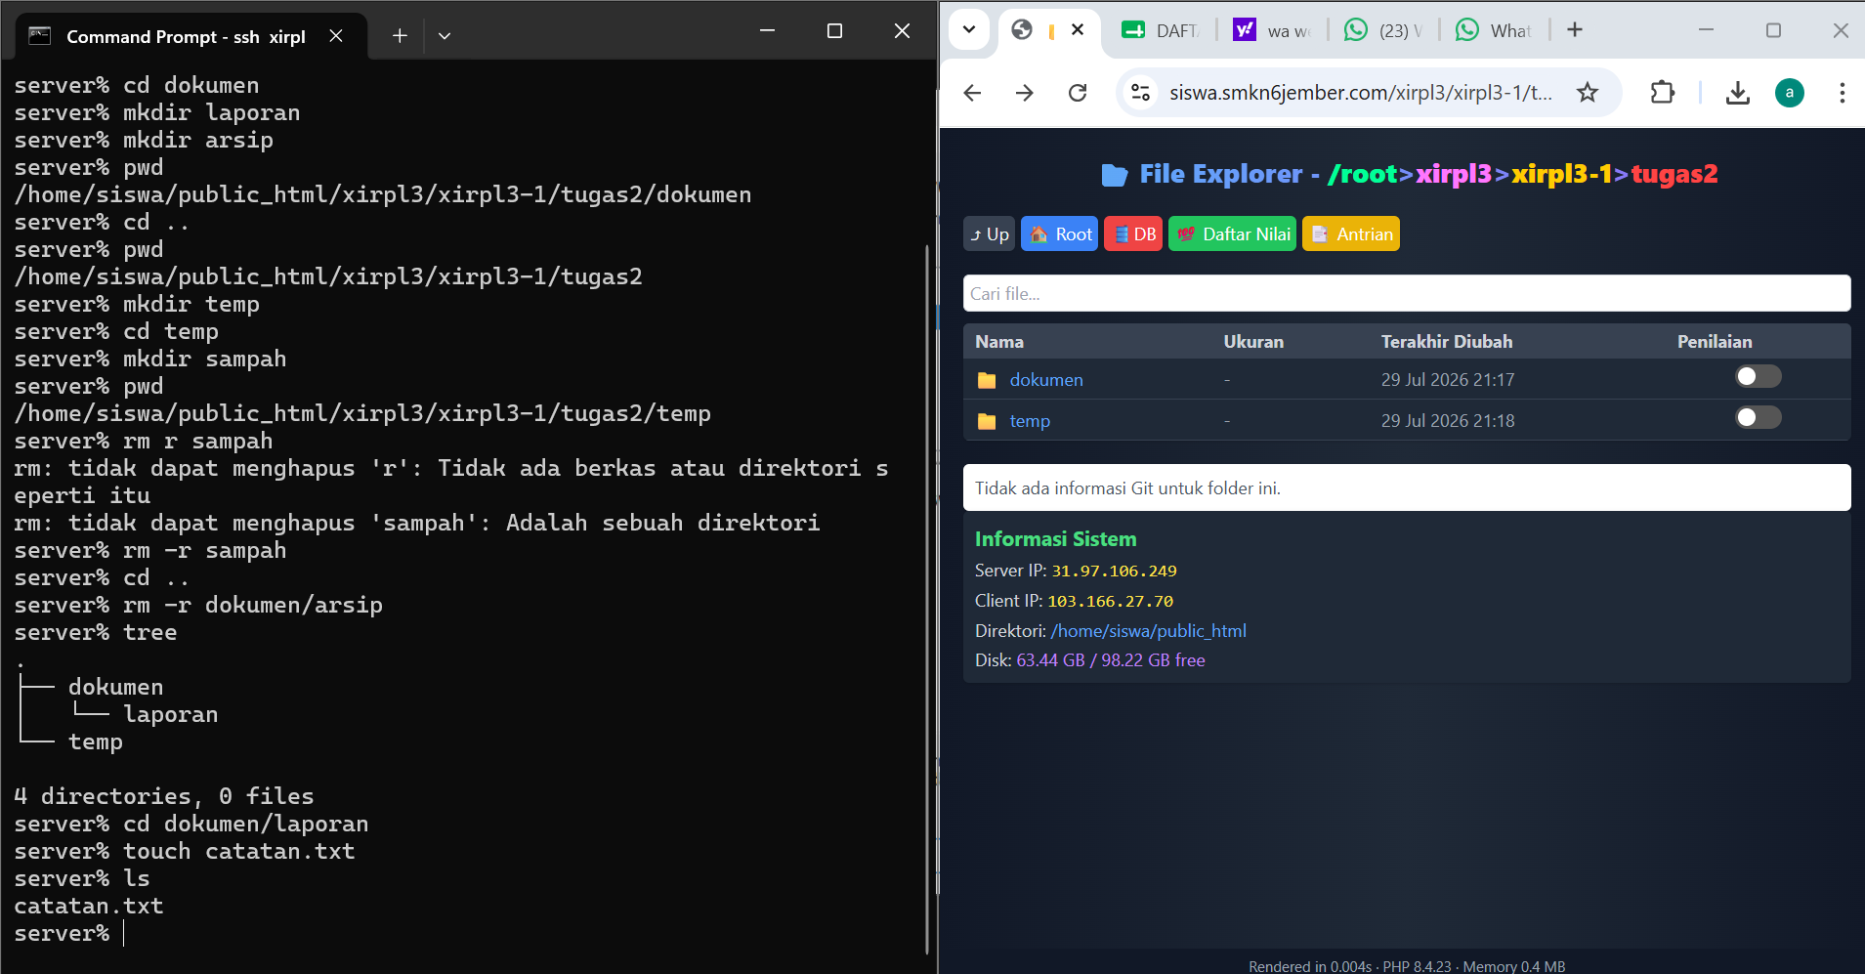
Task: Open the browser downloads icon
Action: 1737,93
